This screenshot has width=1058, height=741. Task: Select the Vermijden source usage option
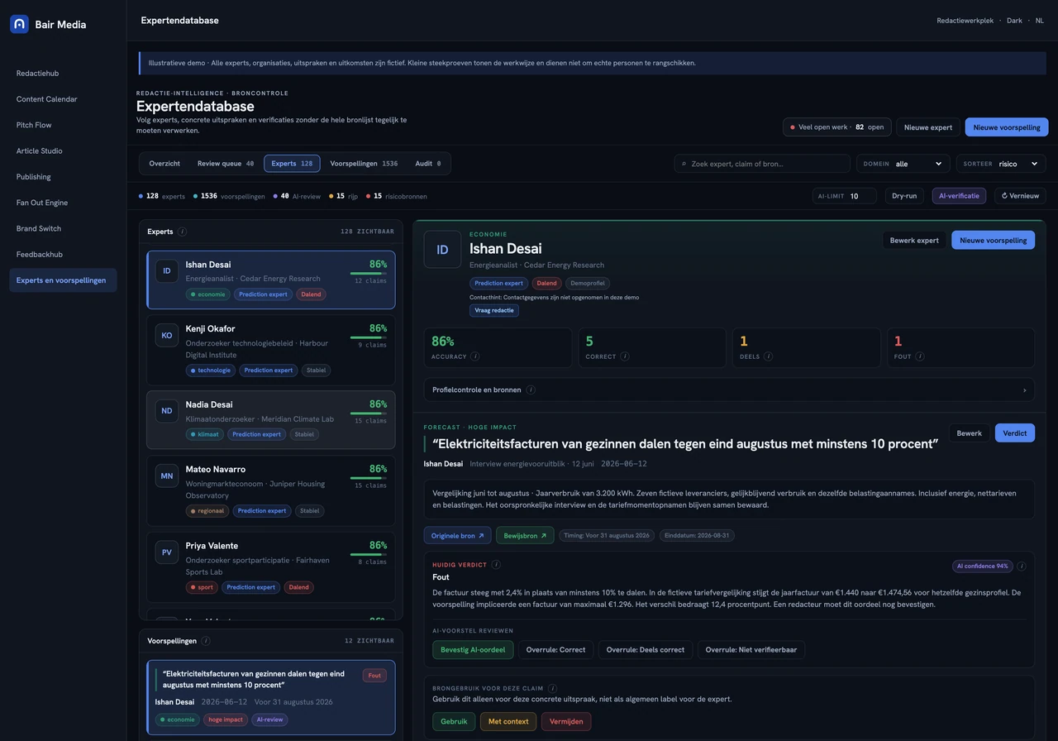pos(566,721)
